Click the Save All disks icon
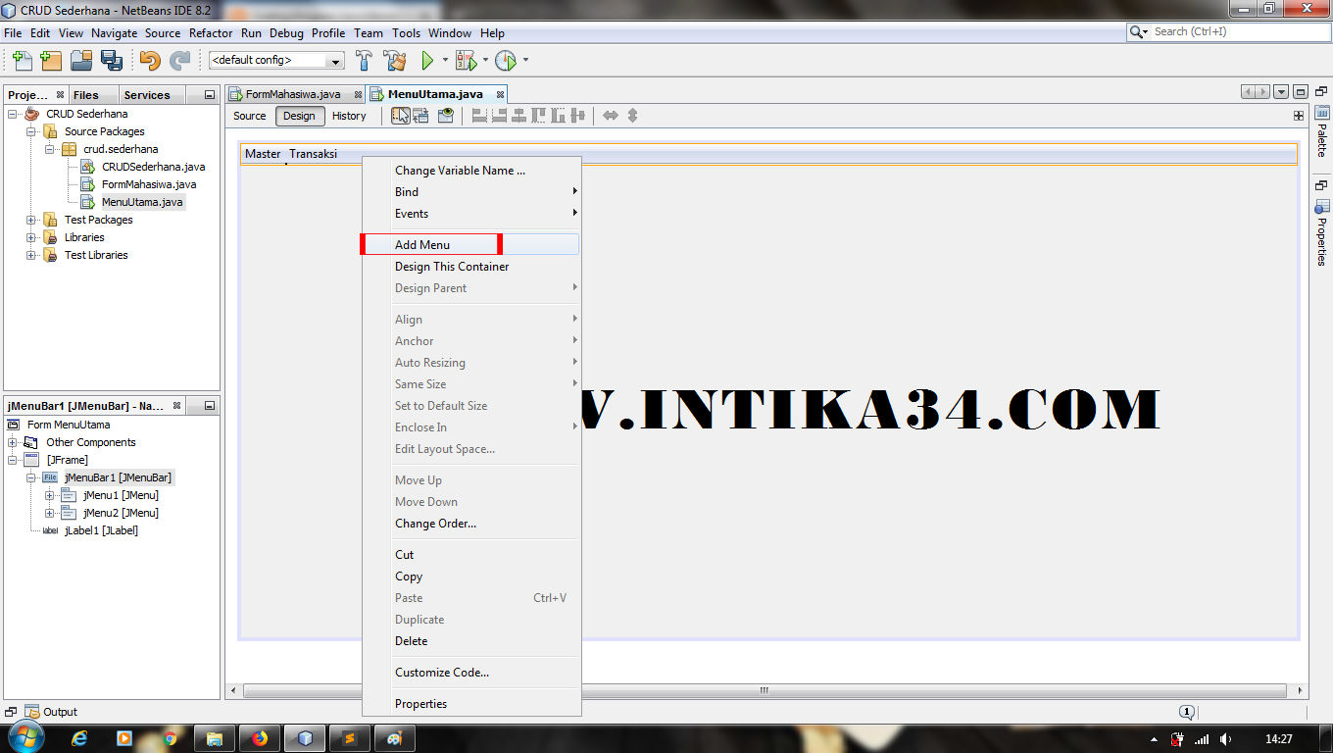The image size is (1333, 753). 112,61
